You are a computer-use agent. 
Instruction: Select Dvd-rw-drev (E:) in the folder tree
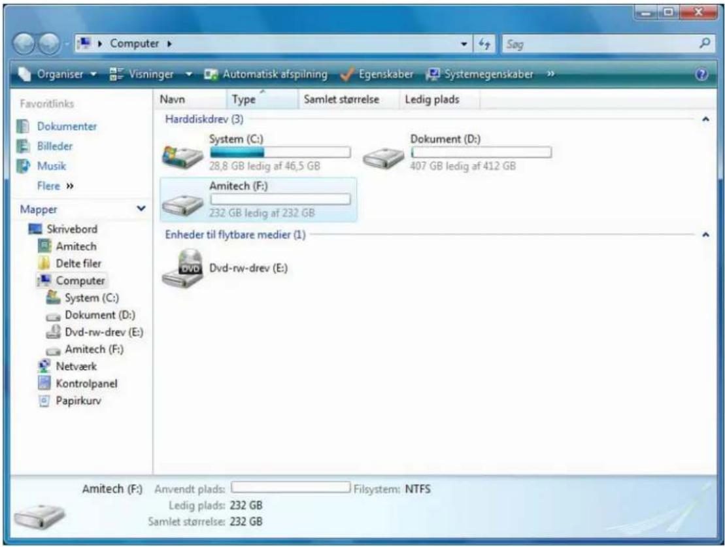point(104,332)
